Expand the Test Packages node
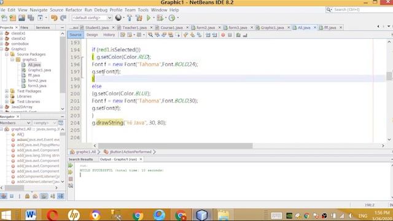 (7, 91)
